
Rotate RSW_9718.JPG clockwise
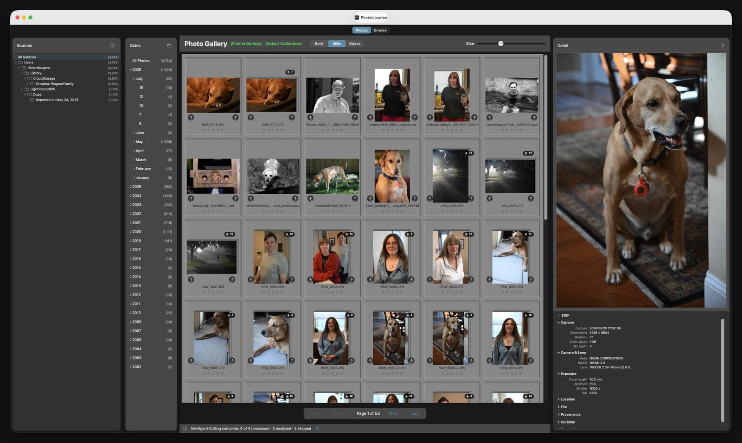(x=235, y=117)
